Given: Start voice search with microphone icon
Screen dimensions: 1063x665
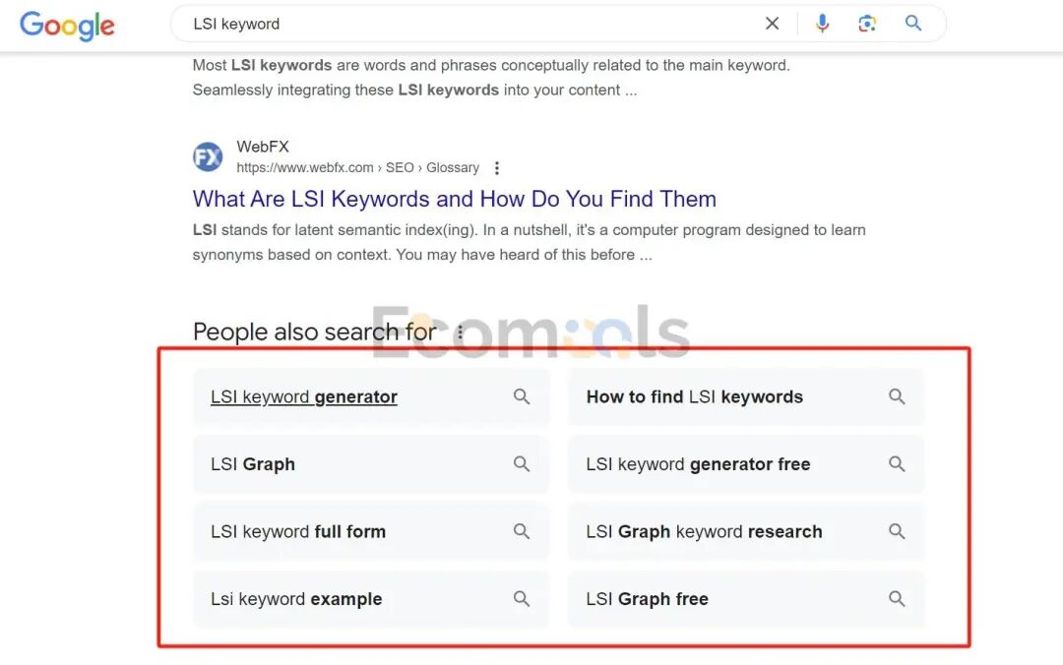Looking at the screenshot, I should 822,24.
